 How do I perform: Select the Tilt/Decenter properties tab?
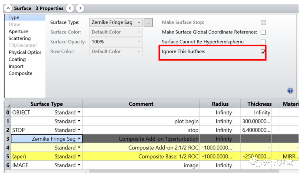tap(23, 45)
